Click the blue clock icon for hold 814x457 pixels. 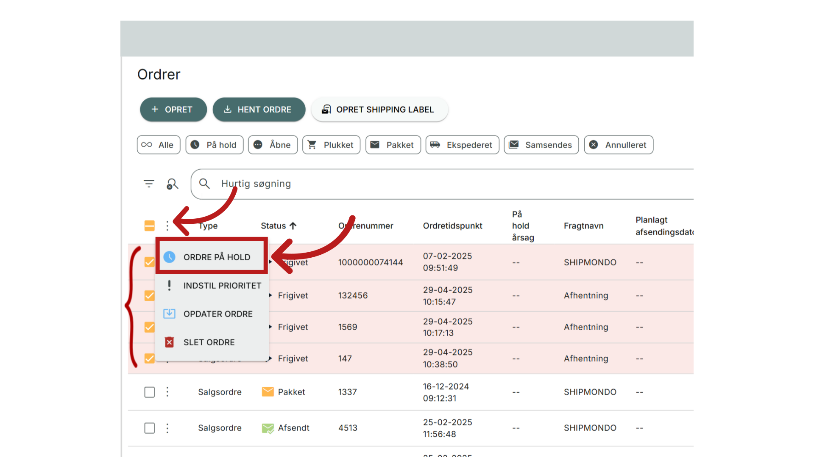[169, 257]
